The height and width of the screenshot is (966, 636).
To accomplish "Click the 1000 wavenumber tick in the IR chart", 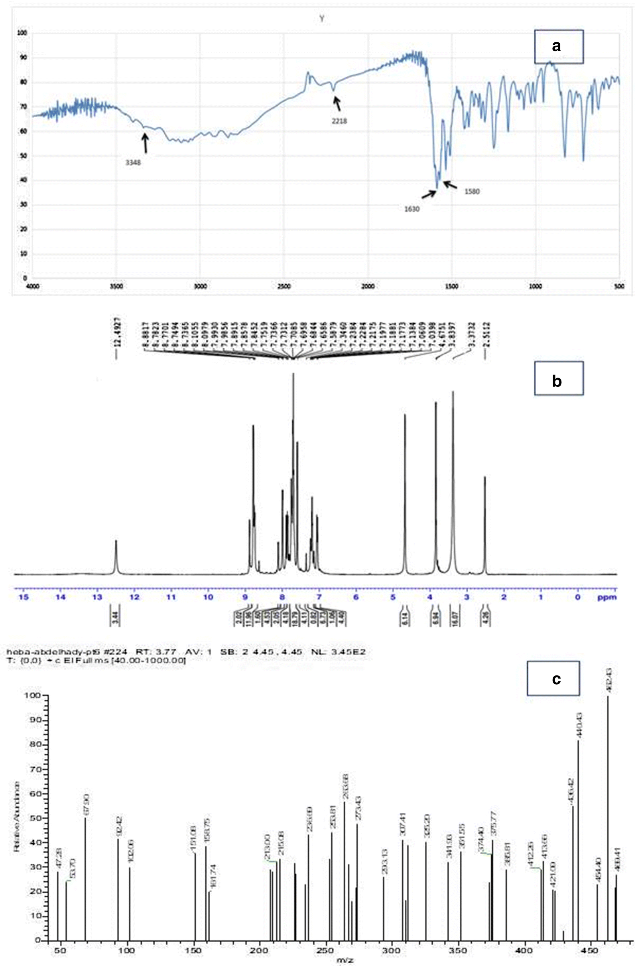I will coord(536,287).
